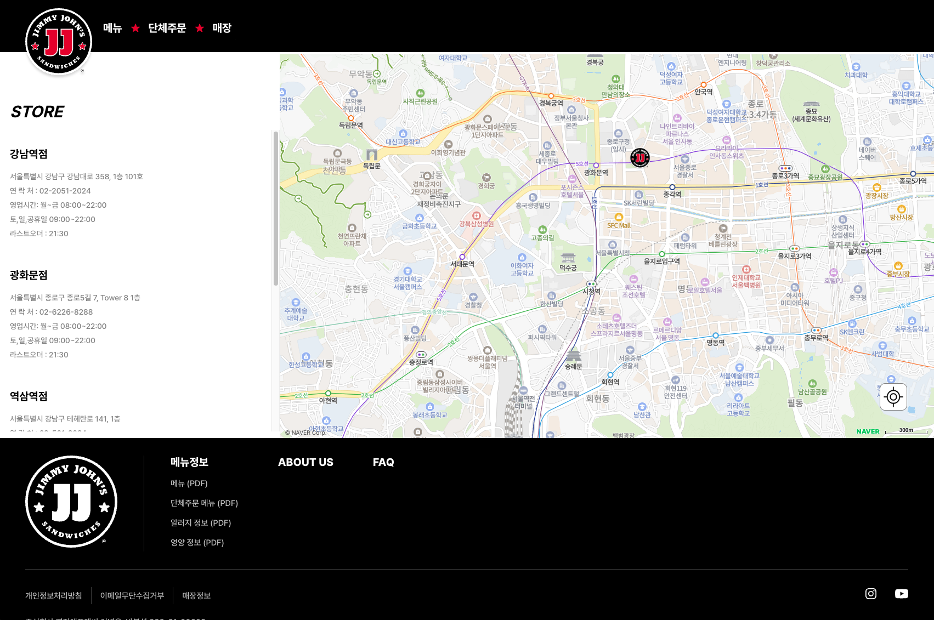
Task: Click the current location map button
Action: [x=893, y=397]
